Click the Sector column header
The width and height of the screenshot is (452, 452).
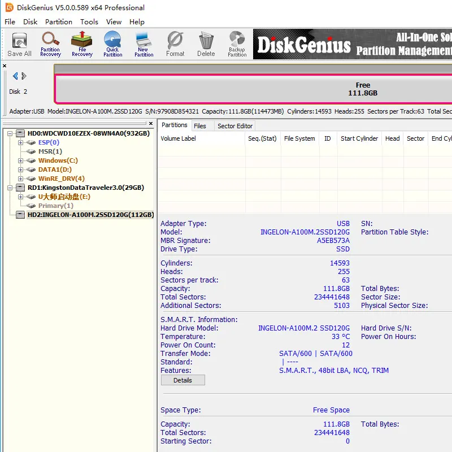(415, 138)
